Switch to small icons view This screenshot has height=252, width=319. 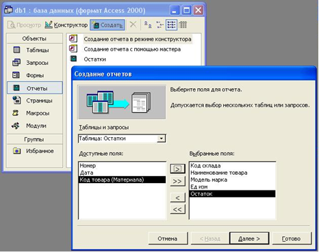point(159,25)
